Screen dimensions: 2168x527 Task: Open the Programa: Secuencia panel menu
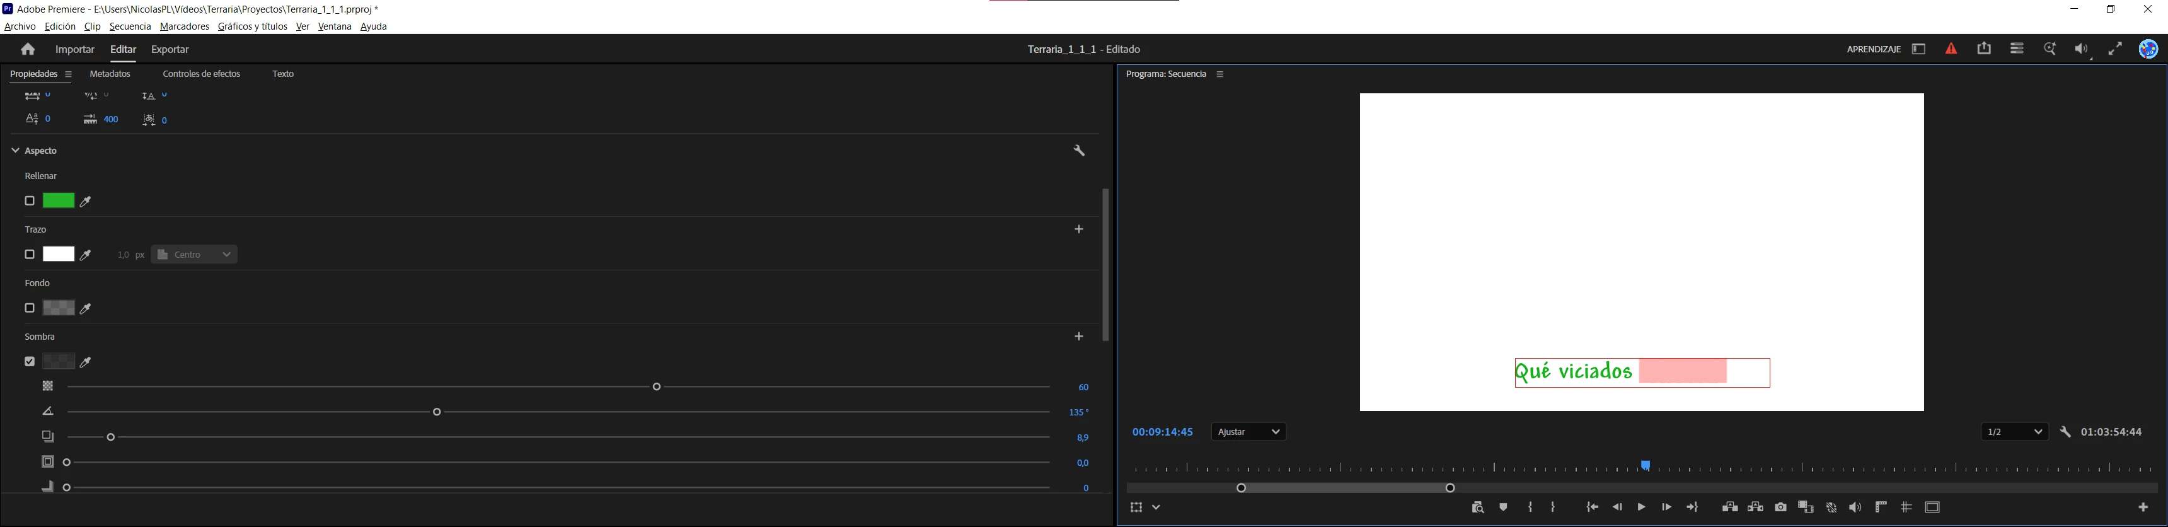tap(1220, 75)
